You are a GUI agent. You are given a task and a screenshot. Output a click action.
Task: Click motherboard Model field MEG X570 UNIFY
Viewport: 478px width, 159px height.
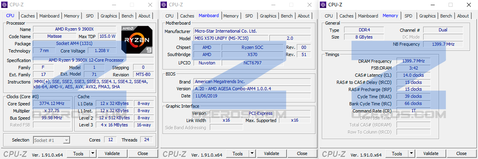[230, 38]
